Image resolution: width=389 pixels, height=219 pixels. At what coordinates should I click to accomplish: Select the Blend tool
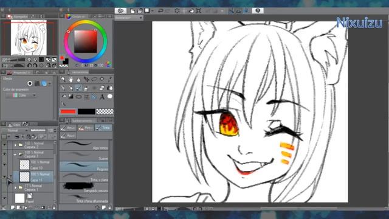(109, 88)
